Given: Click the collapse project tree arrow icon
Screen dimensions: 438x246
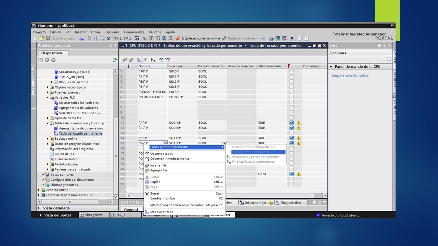Looking at the screenshot, I should (116, 45).
